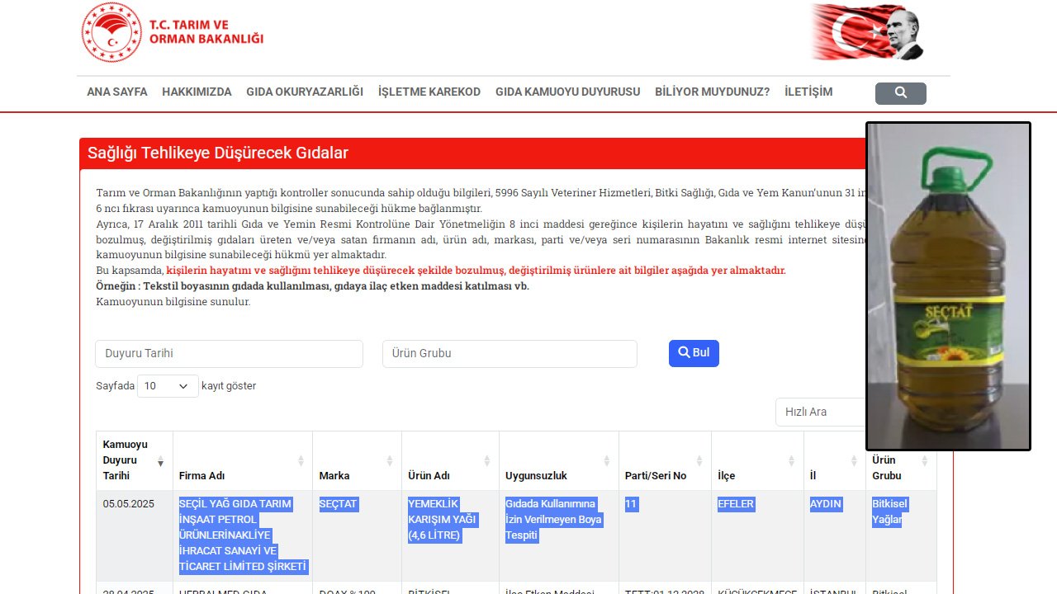
Task: Go to GIDA OKURYAZARLIĞI page
Action: [x=305, y=92]
